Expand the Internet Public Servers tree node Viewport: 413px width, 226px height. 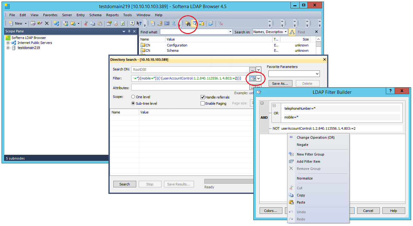8,43
